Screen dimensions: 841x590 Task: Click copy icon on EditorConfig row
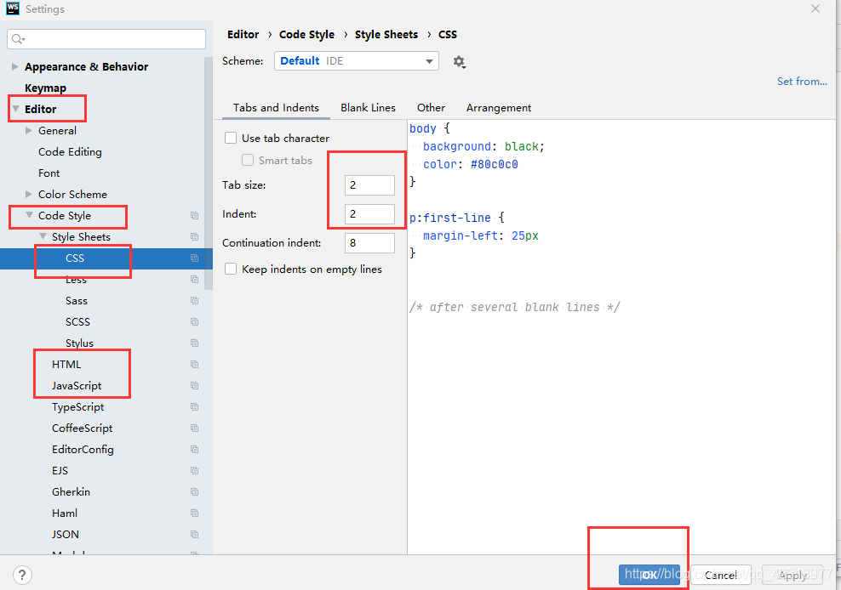click(194, 450)
